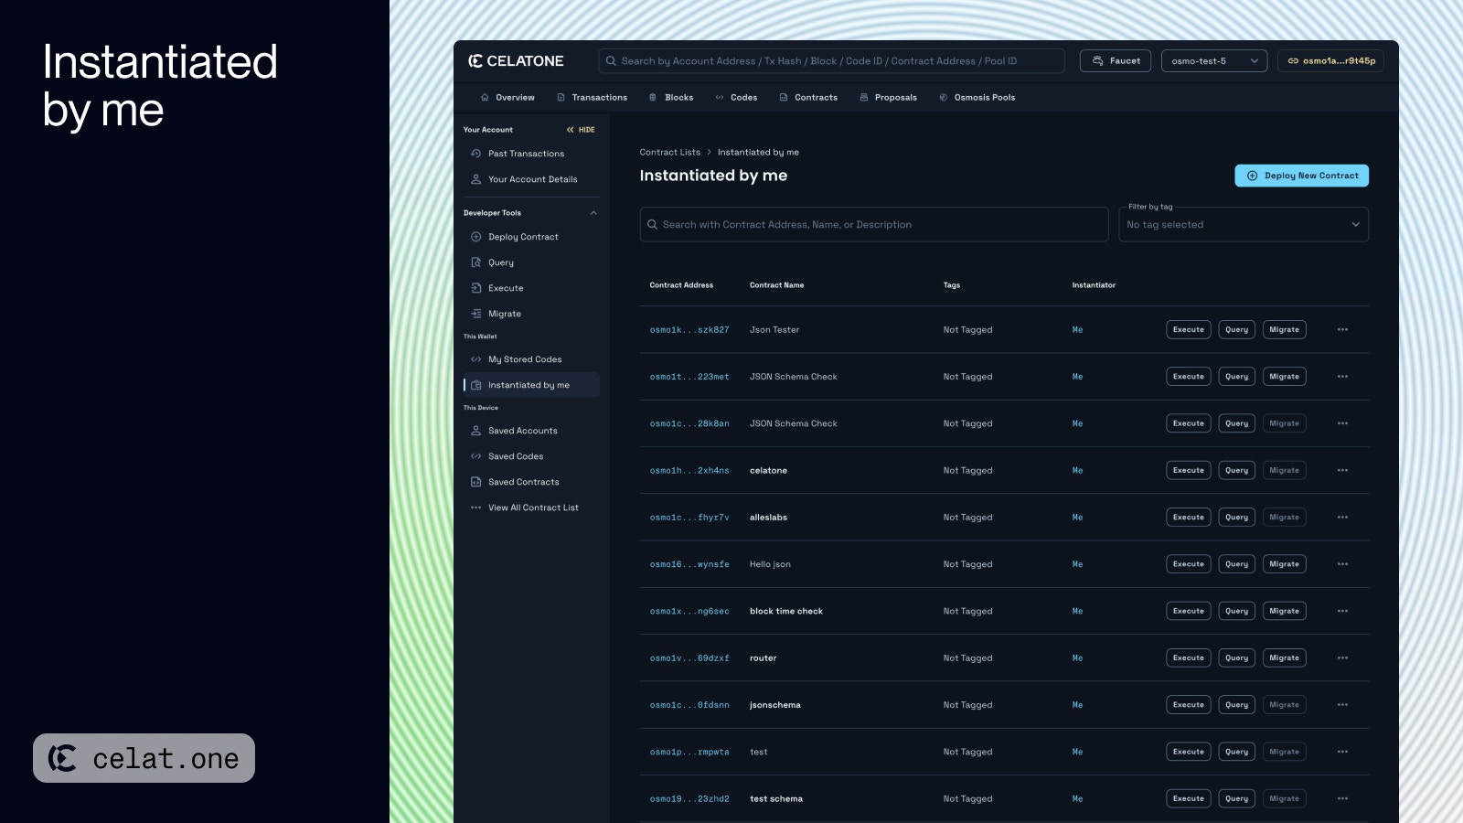Open the Contracts tab
This screenshot has width=1463, height=823.
pos(808,97)
